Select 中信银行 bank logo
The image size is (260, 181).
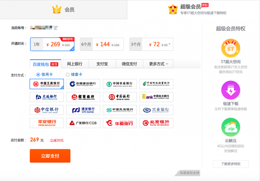tap(46, 110)
